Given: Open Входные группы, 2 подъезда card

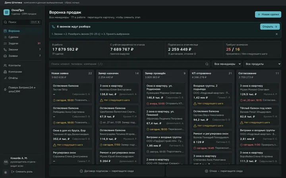Looking at the screenshot, I should point(212,95).
